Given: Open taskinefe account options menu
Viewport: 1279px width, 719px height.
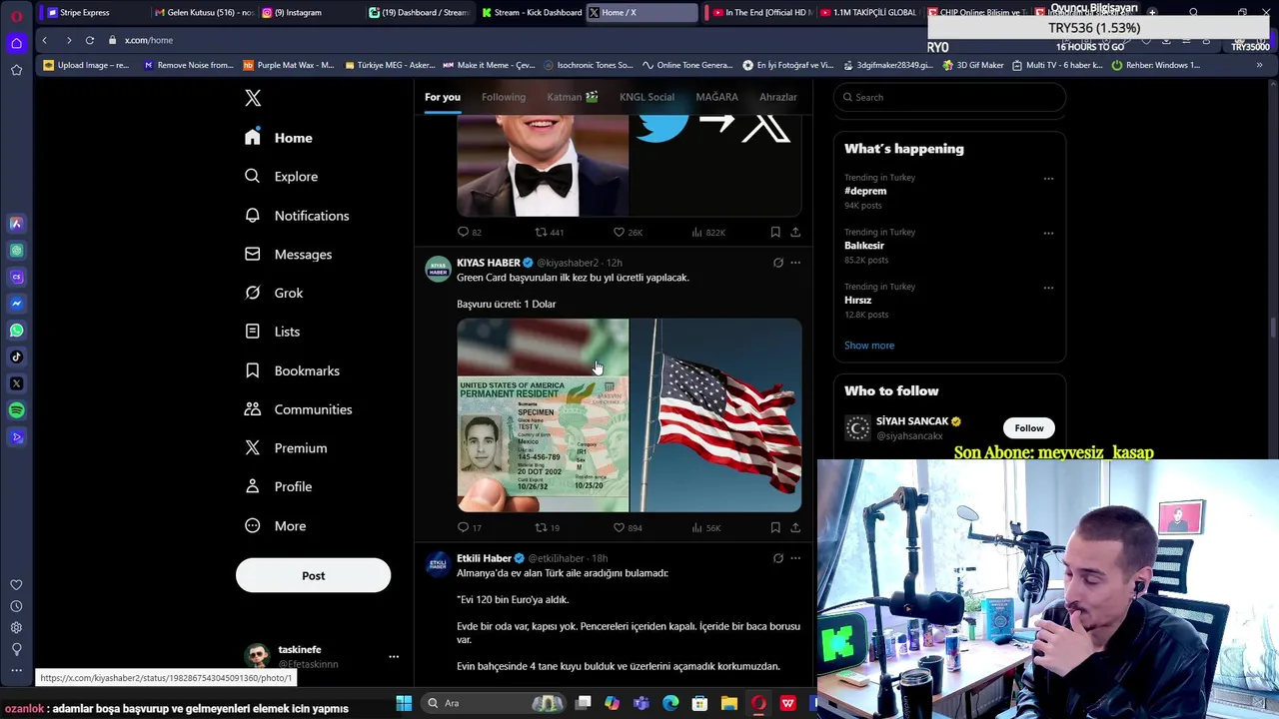Looking at the screenshot, I should 394,657.
